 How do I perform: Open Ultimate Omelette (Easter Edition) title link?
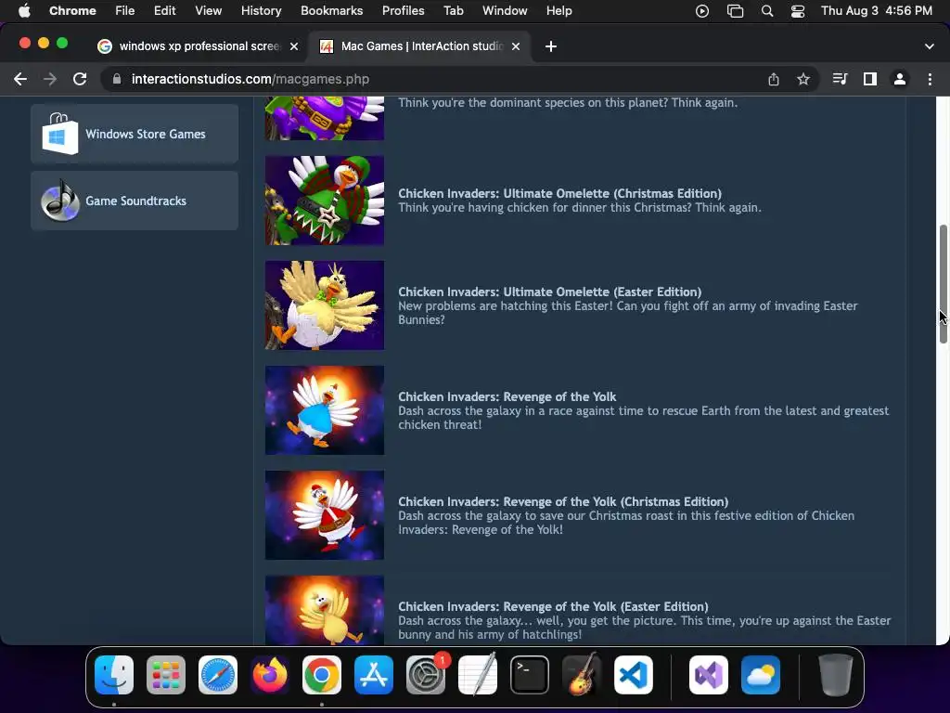click(549, 292)
